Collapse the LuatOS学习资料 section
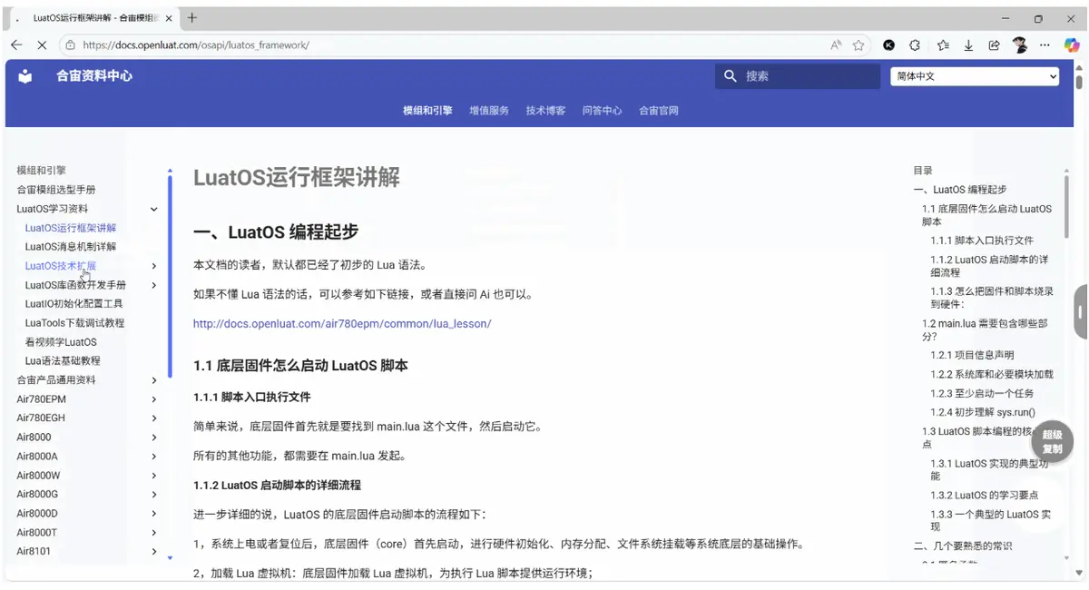The width and height of the screenshot is (1089, 590). [153, 210]
